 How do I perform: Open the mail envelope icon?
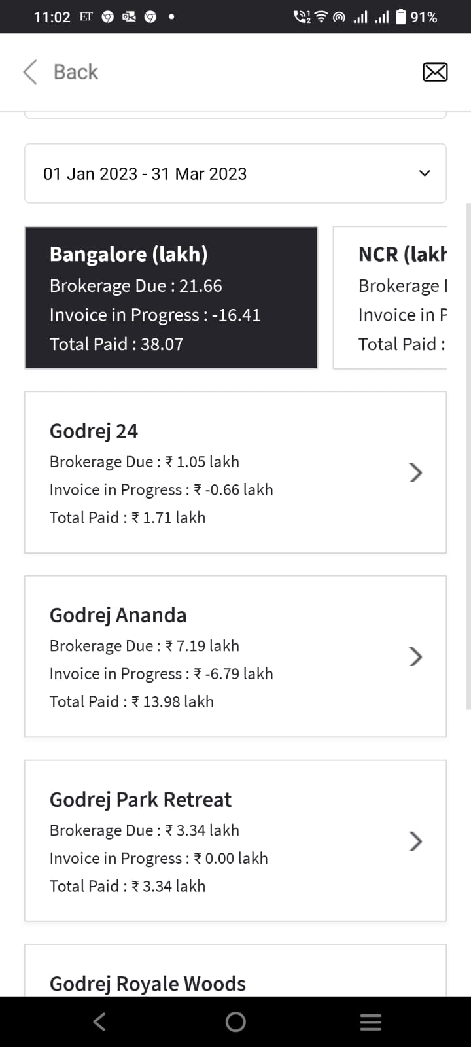tap(435, 72)
